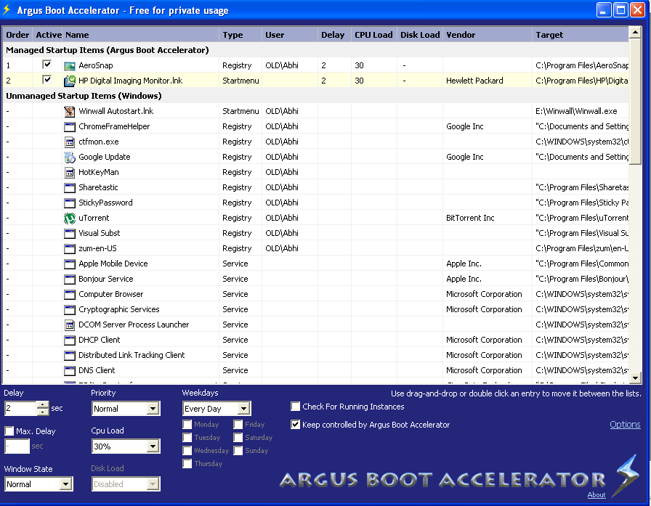Increase the Delay seconds spinner
The height and width of the screenshot is (506, 651).
tap(43, 405)
